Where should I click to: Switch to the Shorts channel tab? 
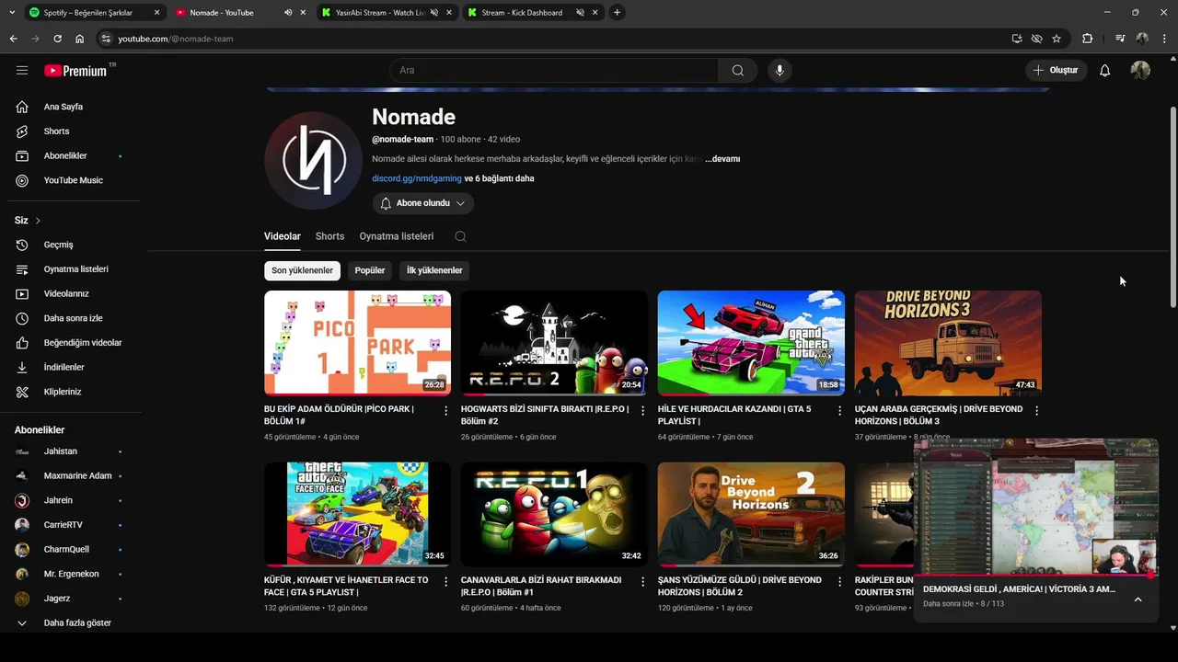(x=329, y=236)
